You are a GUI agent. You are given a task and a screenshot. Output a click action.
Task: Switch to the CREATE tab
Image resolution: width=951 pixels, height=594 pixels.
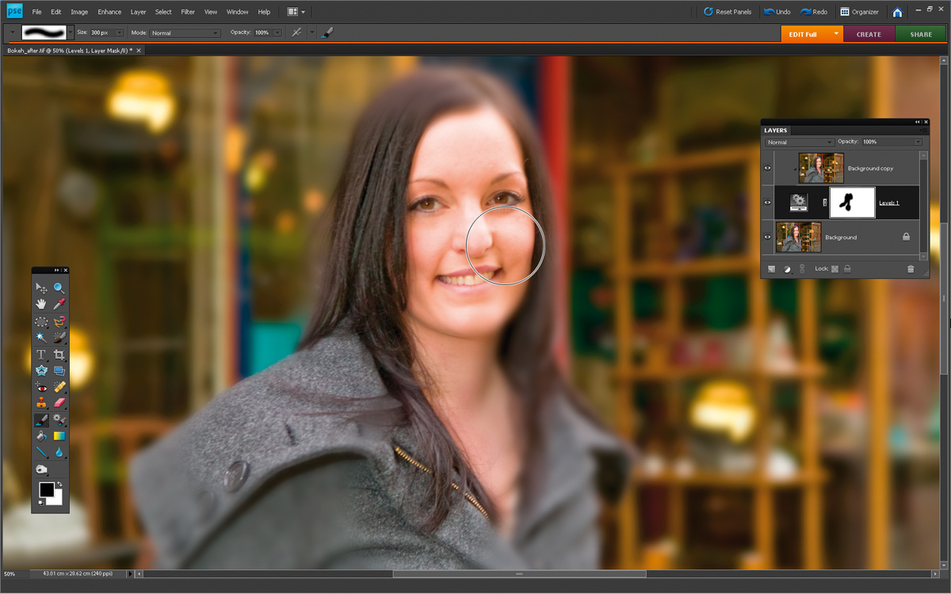[869, 34]
